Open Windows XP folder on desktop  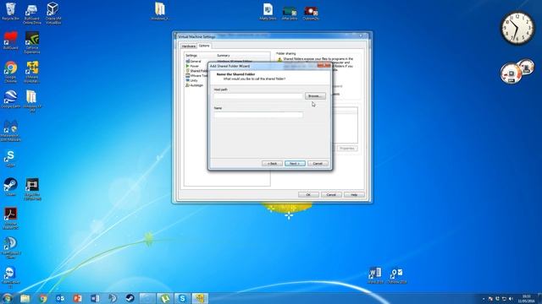coord(32,101)
